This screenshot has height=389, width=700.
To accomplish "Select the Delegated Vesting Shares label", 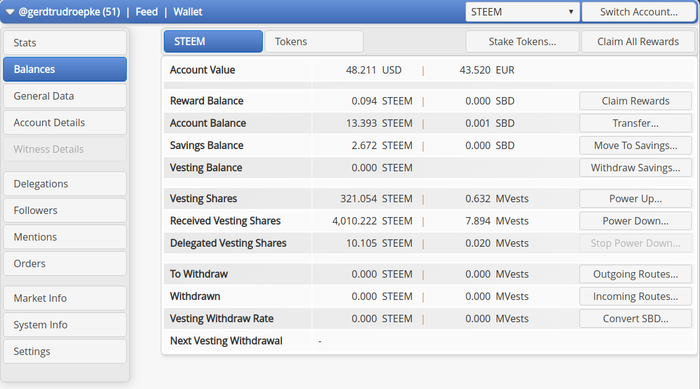I will (x=228, y=244).
